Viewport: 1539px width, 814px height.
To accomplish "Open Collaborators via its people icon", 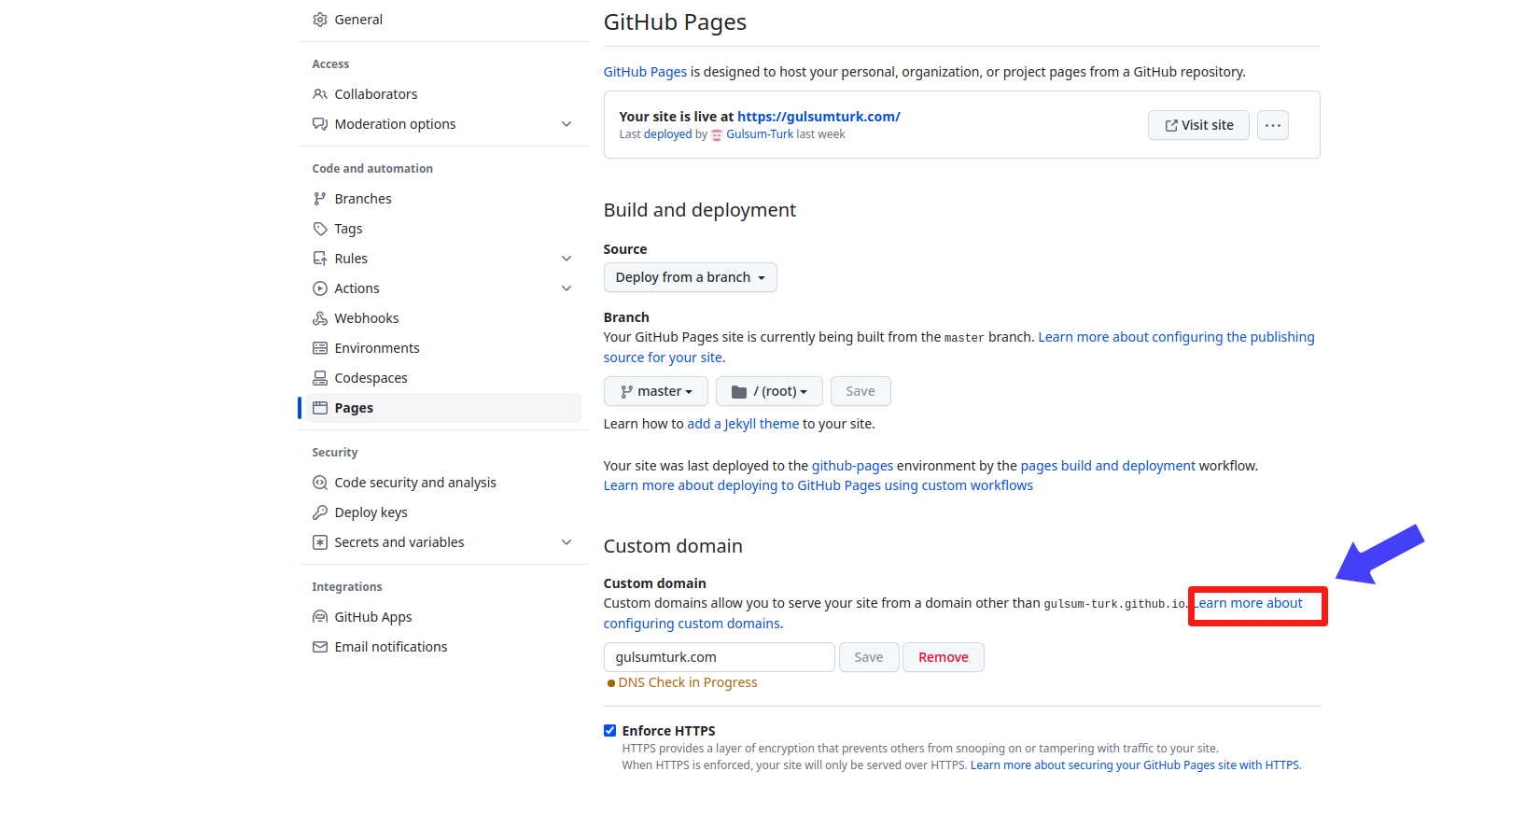I will click(x=320, y=94).
